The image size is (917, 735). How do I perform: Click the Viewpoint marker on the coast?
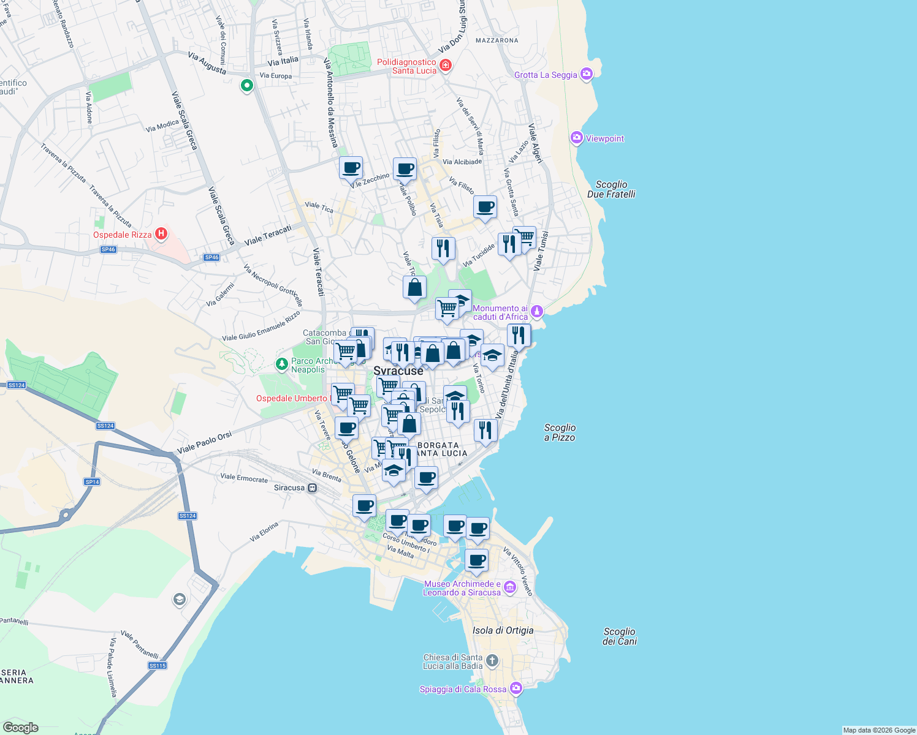coord(576,138)
